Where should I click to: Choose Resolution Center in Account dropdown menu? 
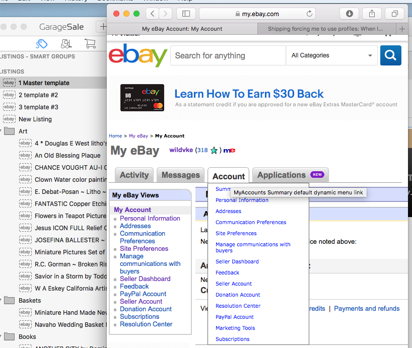click(238, 306)
